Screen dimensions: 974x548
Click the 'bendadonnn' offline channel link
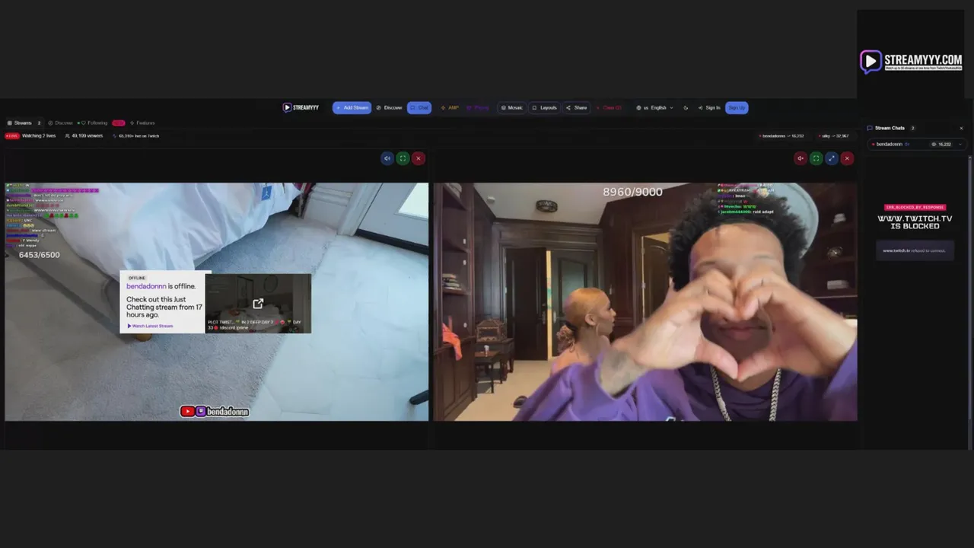point(145,286)
